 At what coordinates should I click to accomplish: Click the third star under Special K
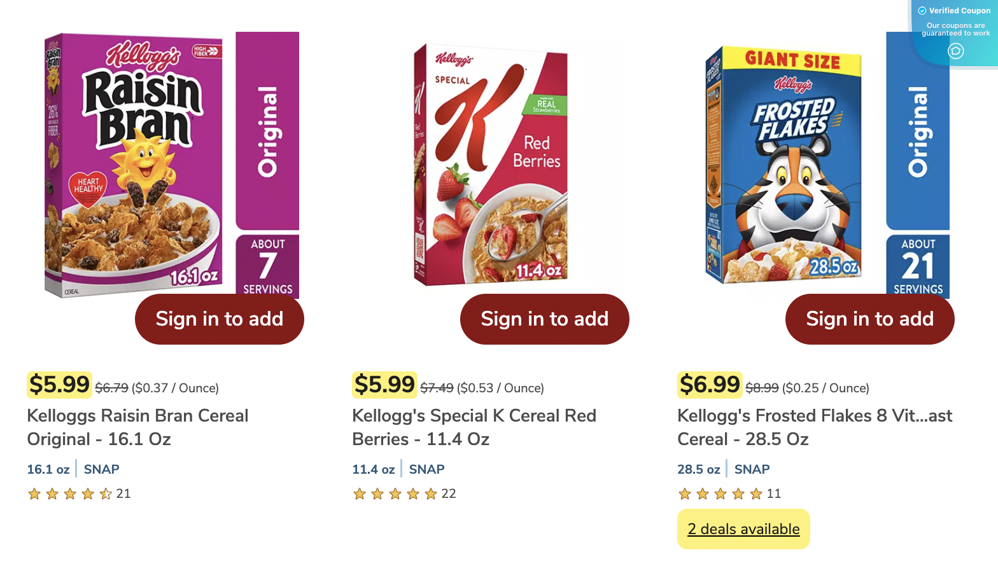click(395, 493)
